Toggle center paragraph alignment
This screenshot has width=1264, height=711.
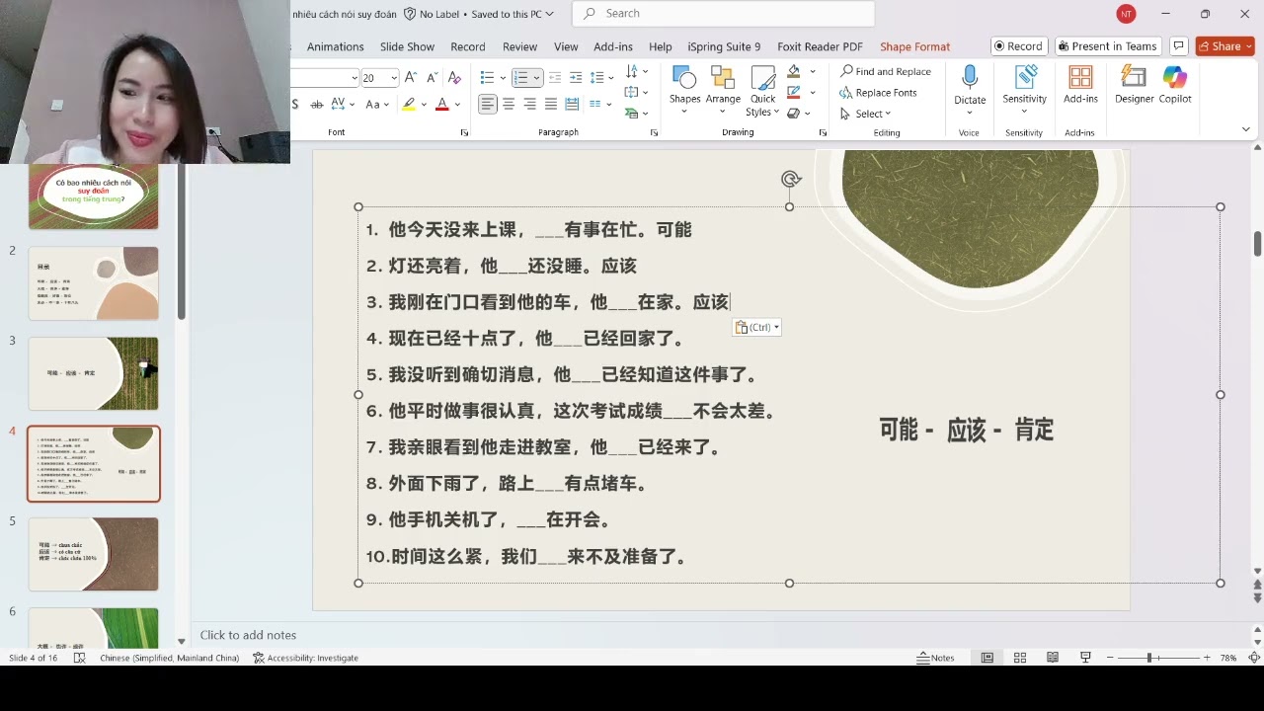pos(509,104)
